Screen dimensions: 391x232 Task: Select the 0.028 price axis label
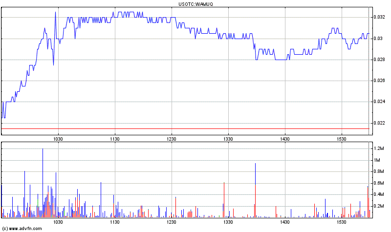pyautogui.click(x=379, y=60)
